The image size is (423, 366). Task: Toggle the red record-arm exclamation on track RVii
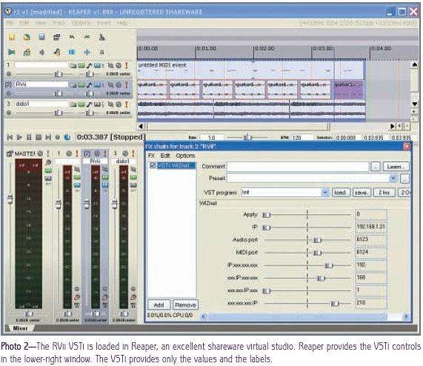click(x=126, y=85)
